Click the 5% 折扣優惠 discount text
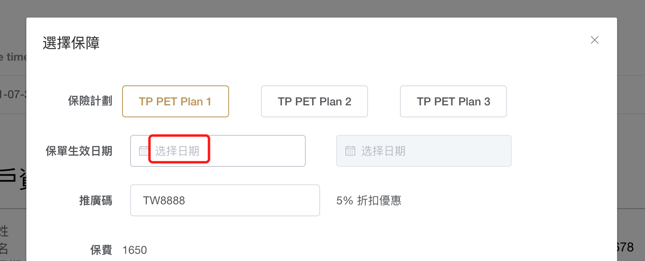The height and width of the screenshot is (261, 645). tap(369, 200)
